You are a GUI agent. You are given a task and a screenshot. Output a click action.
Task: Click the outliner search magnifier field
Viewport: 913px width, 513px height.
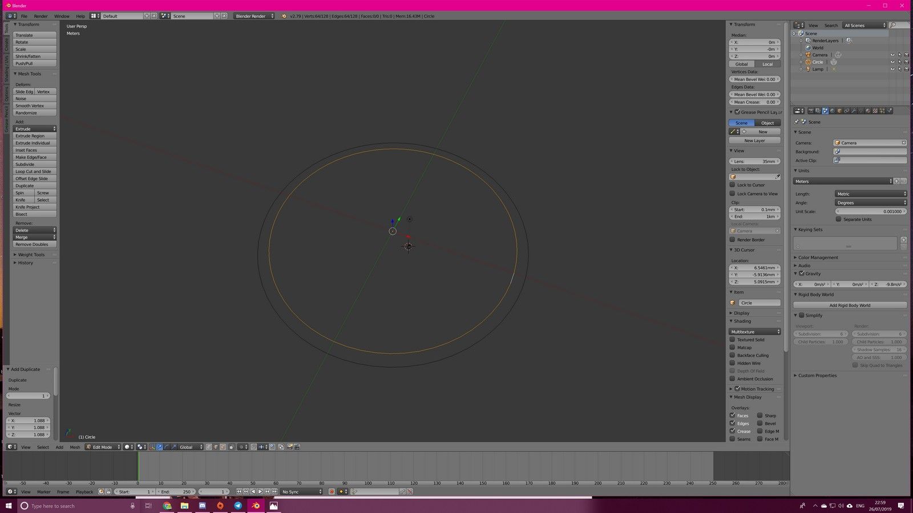(900, 25)
